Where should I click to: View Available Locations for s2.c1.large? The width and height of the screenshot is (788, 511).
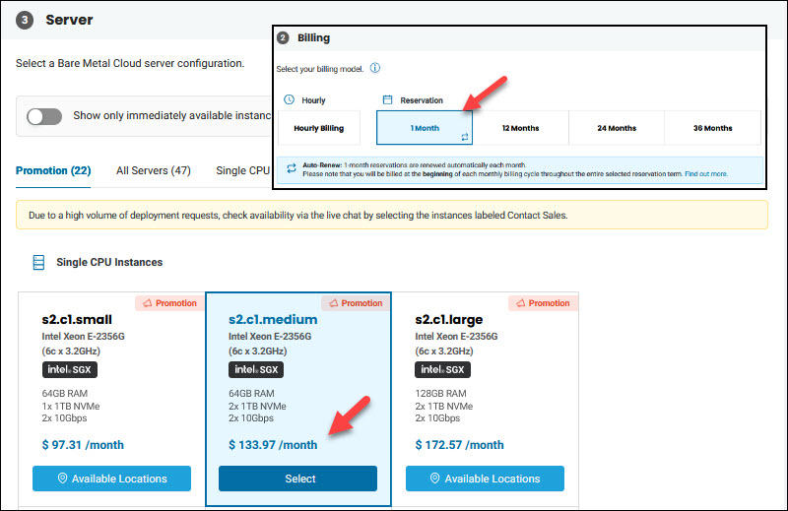click(485, 479)
